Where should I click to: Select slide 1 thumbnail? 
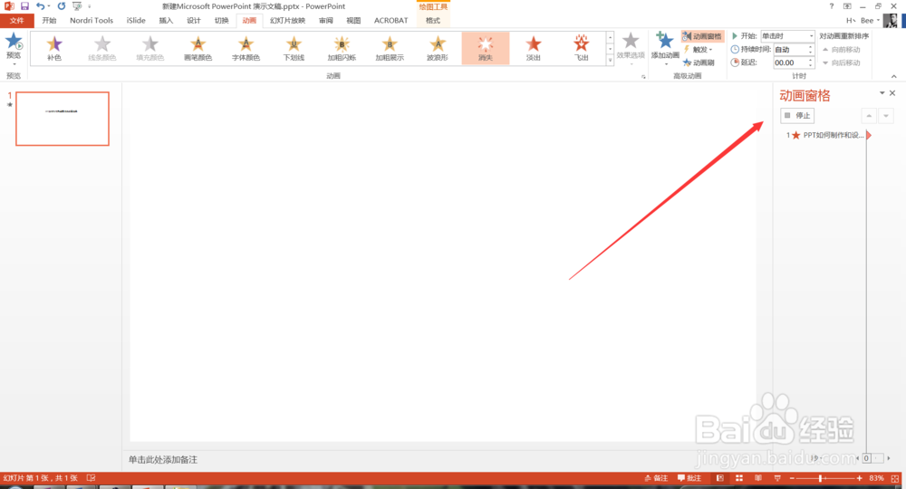click(63, 119)
